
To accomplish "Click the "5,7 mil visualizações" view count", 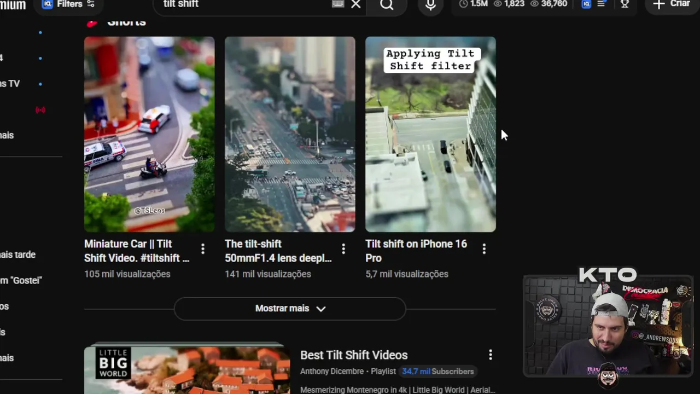I will tap(407, 274).
